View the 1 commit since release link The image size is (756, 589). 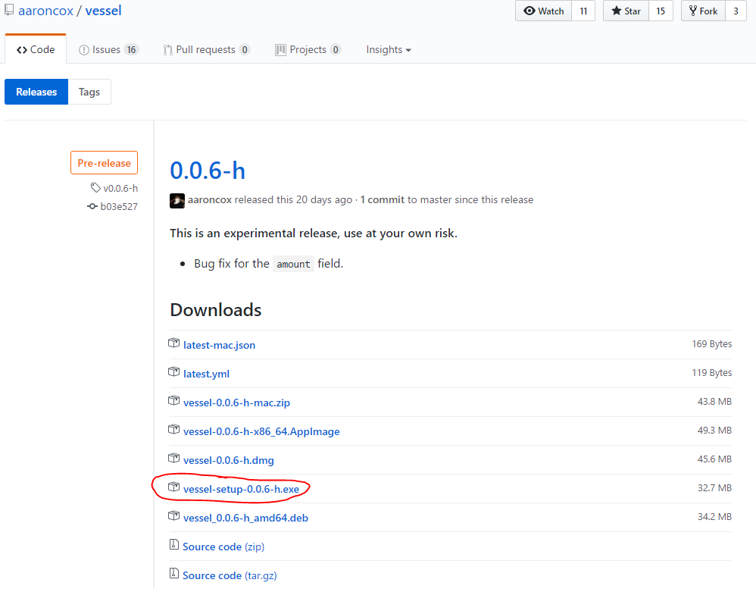[383, 199]
